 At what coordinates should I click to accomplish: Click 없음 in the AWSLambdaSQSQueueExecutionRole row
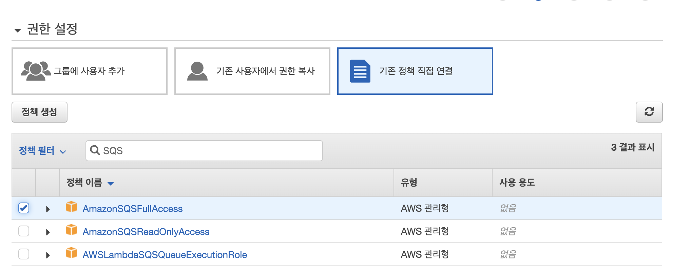508,254
